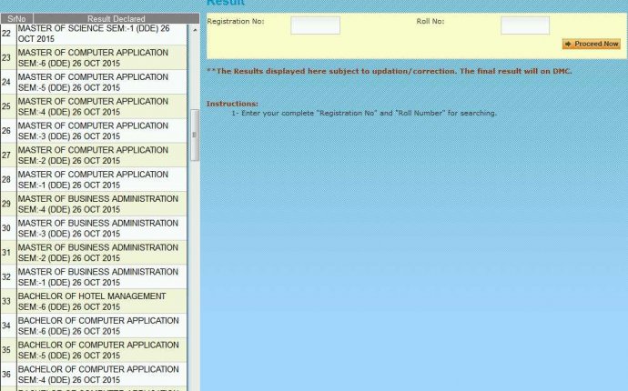Click the result list scrollbar thumb

coord(195,135)
